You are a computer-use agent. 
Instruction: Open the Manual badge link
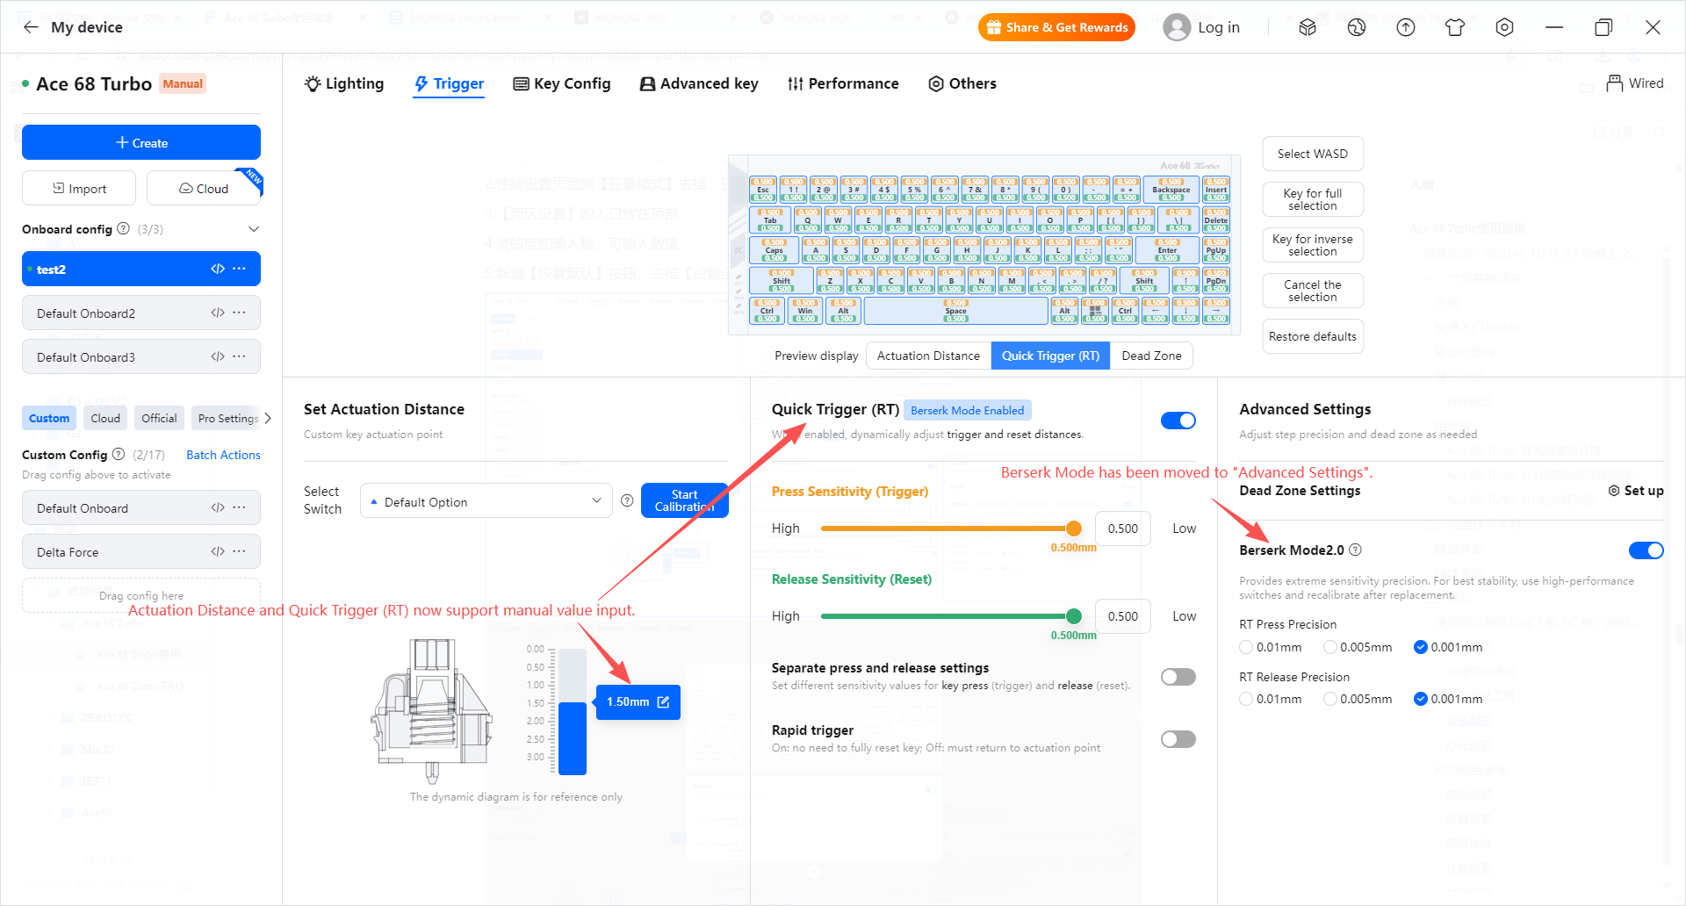183,83
